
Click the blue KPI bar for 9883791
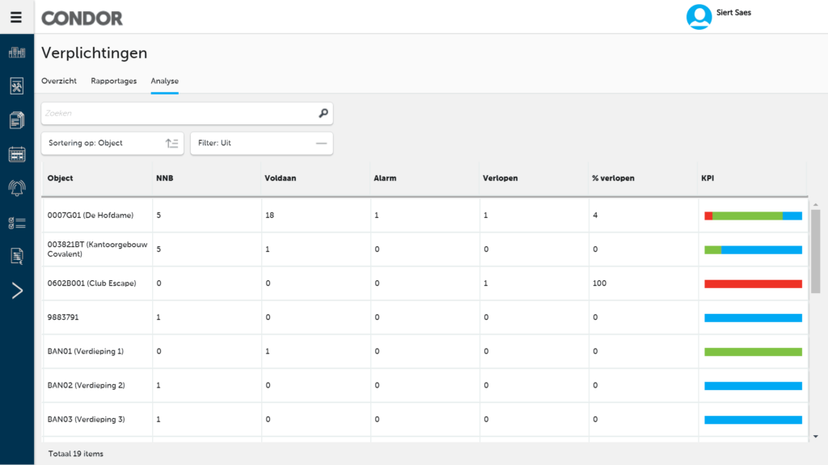tap(753, 318)
